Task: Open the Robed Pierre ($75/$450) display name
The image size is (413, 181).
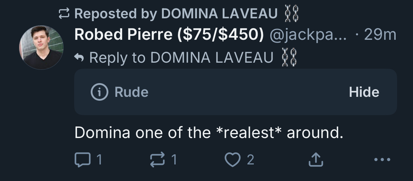Action: click(x=169, y=35)
